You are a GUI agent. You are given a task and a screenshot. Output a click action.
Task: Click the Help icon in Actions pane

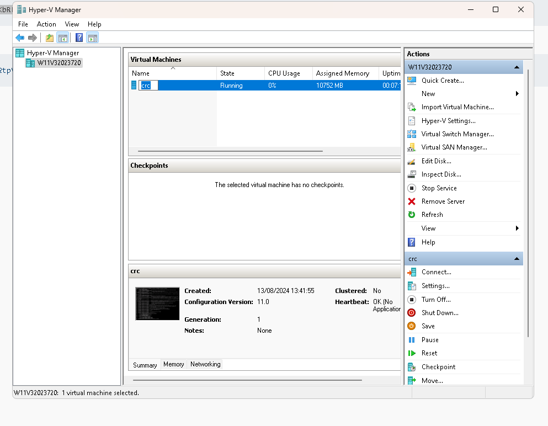click(x=412, y=242)
